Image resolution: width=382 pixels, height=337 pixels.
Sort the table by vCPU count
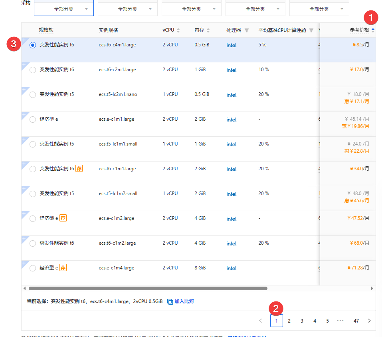click(x=178, y=30)
